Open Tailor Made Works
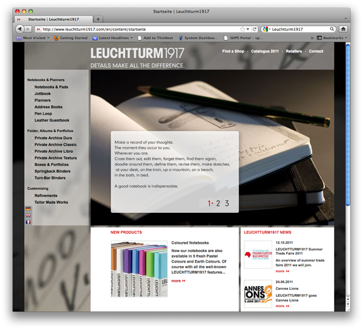The width and height of the screenshot is (363, 329). [x=51, y=203]
